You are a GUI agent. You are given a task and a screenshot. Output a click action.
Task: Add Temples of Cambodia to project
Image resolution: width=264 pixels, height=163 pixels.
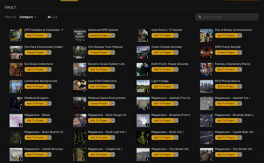point(35,36)
